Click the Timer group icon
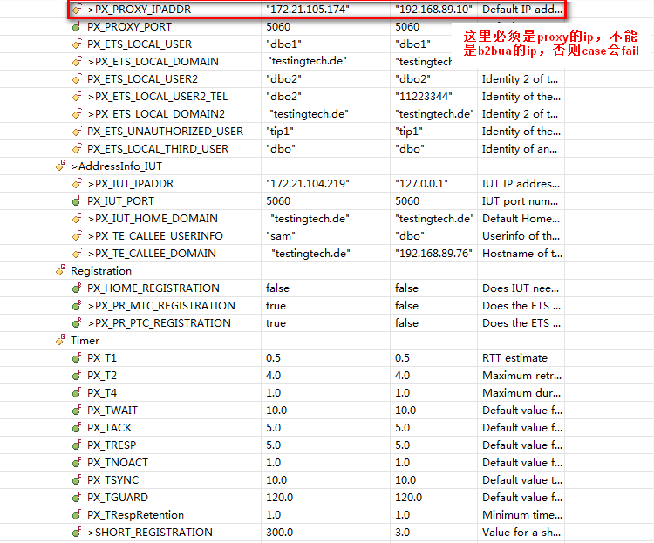Screen dimensions: 654x543 (60, 340)
